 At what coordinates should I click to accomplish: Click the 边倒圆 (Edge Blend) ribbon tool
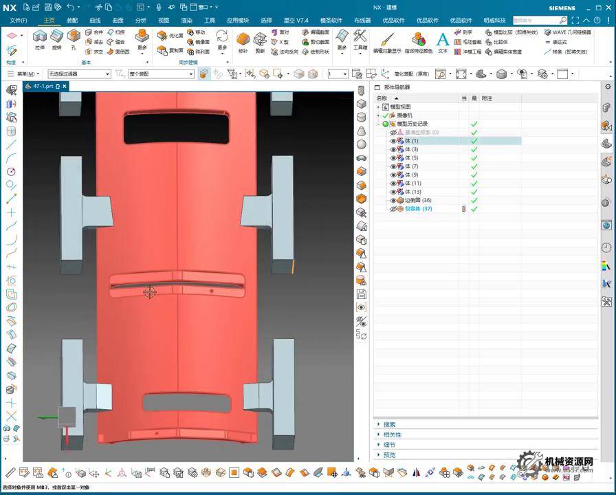pos(118,52)
